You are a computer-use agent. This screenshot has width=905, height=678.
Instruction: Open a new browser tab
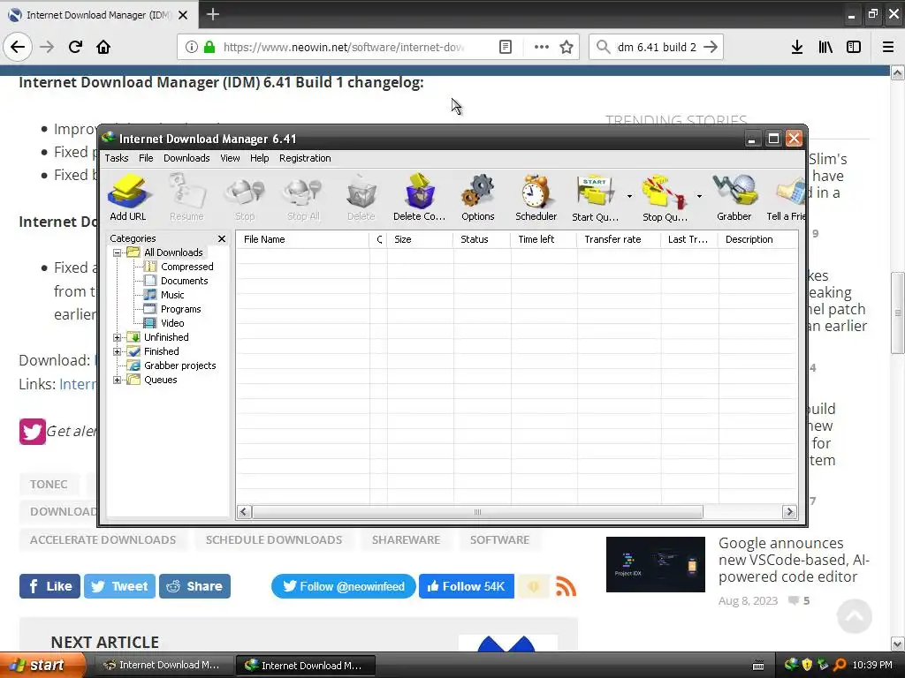pyautogui.click(x=212, y=14)
